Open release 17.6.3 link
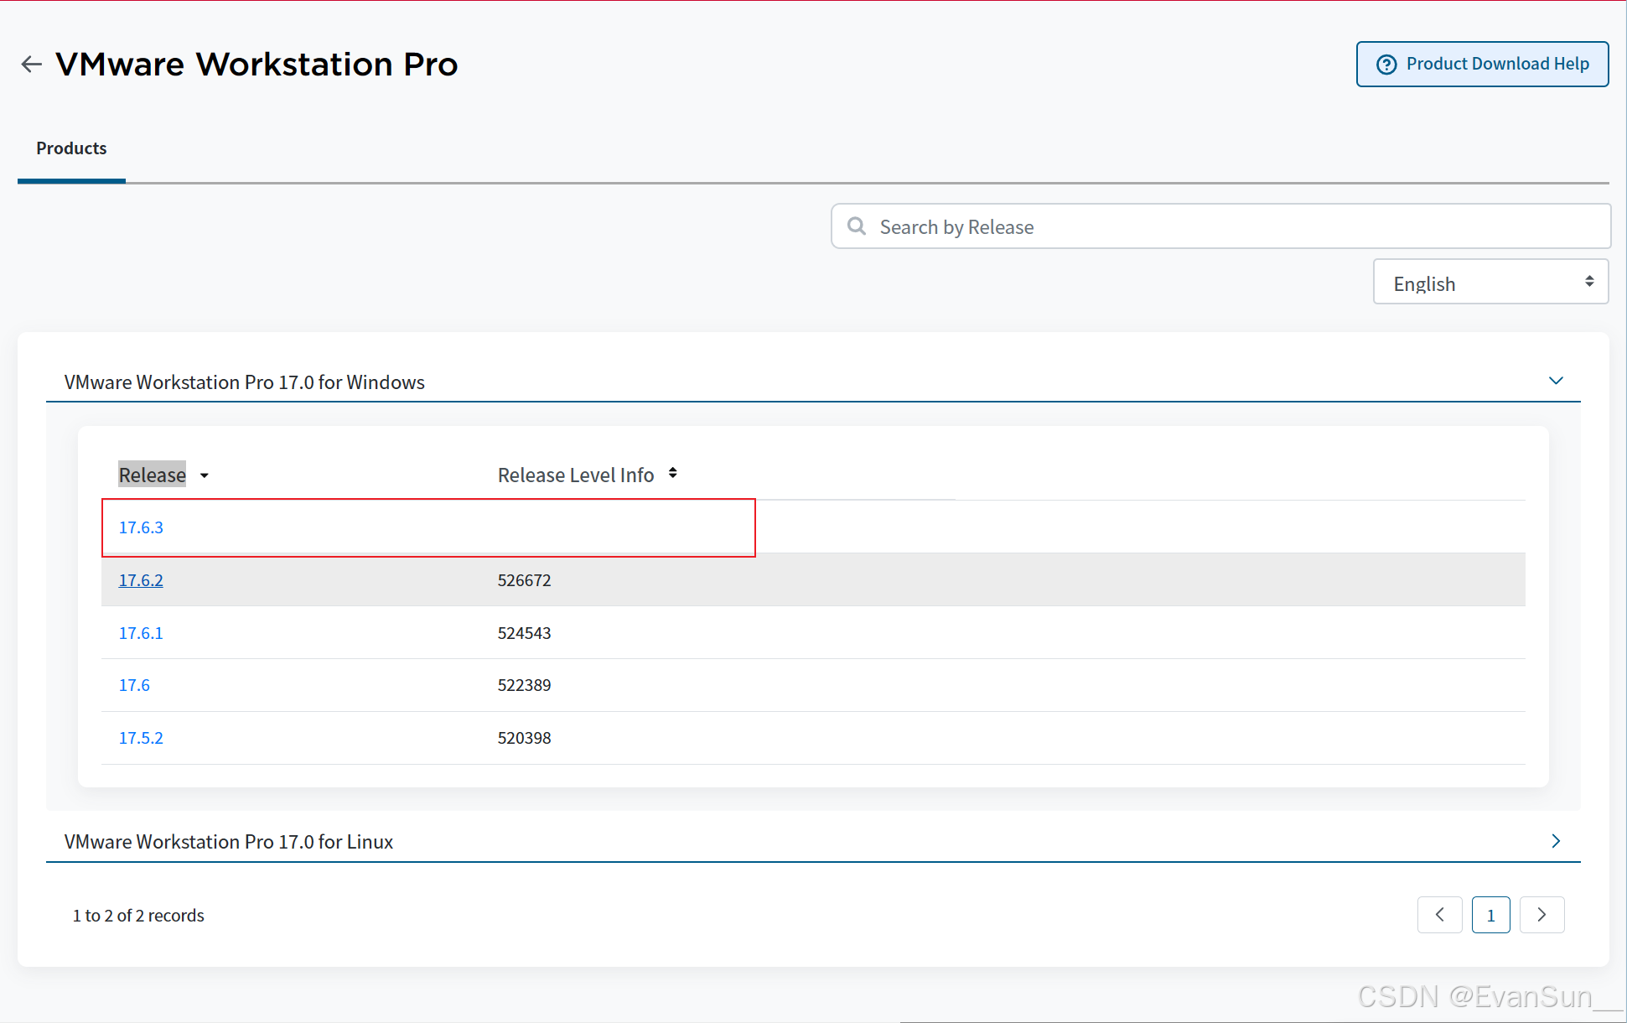The width and height of the screenshot is (1627, 1023). click(x=141, y=527)
